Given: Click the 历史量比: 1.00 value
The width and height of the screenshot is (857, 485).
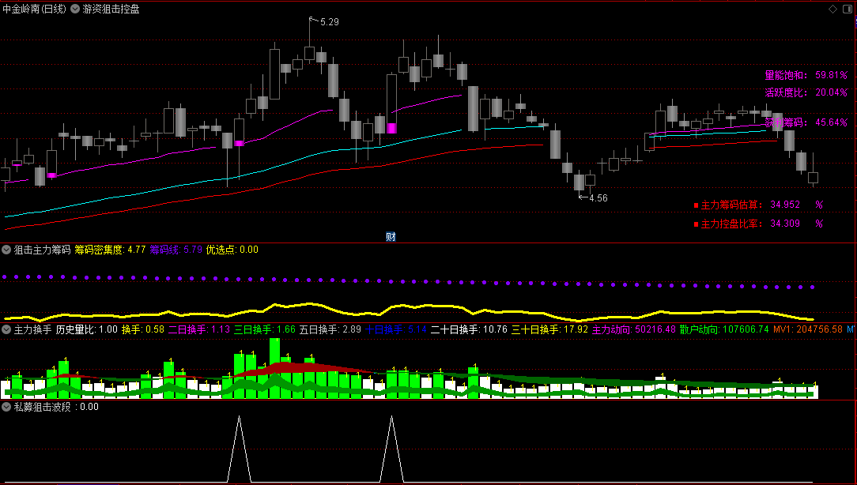Looking at the screenshot, I should click(87, 329).
